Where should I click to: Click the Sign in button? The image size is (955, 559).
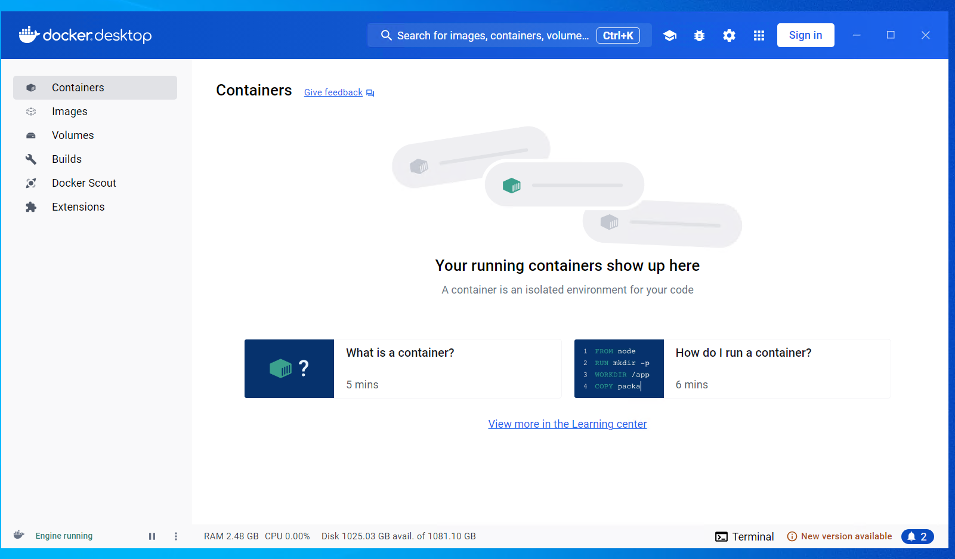[805, 35]
